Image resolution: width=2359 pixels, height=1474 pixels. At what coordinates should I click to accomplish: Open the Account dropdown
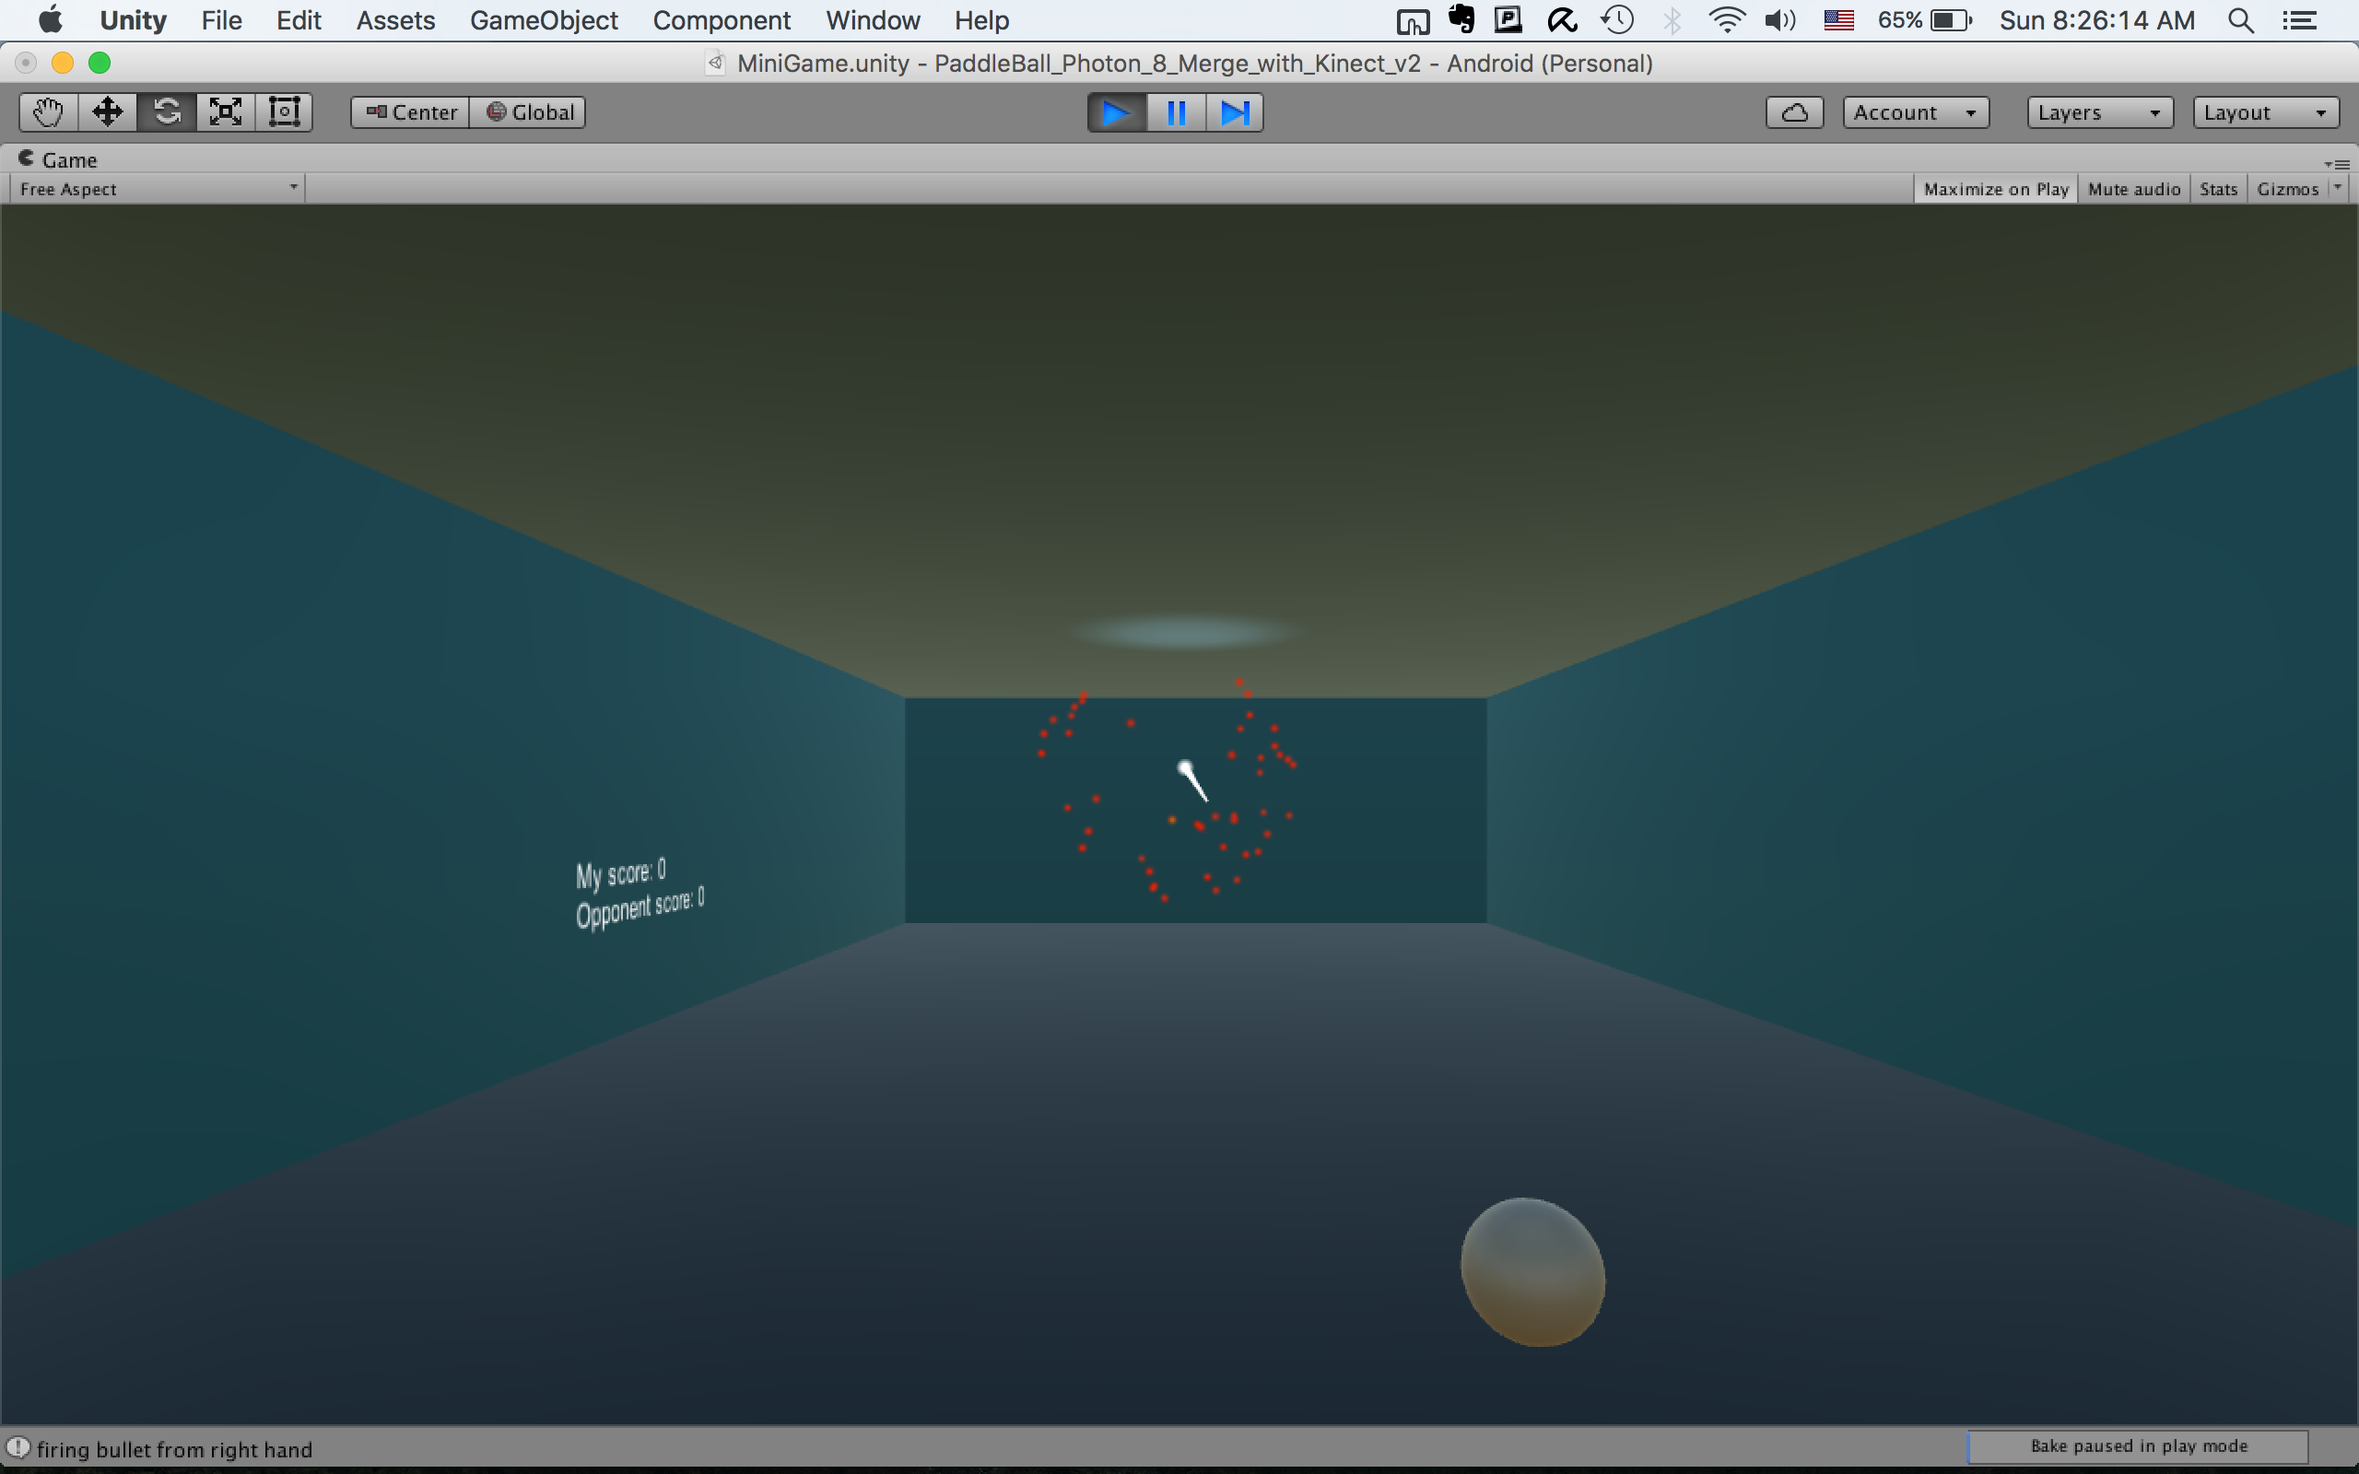click(1915, 112)
